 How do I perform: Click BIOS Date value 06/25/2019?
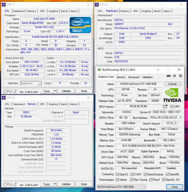pos(148,61)
